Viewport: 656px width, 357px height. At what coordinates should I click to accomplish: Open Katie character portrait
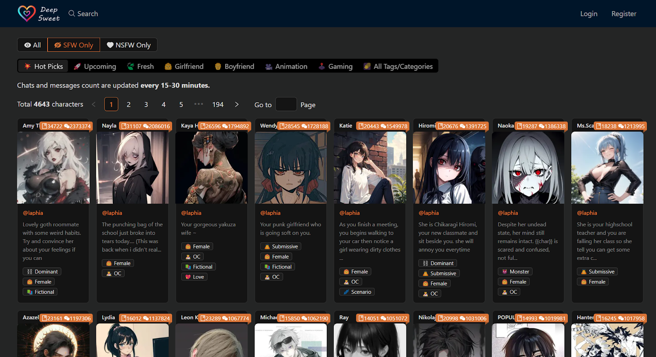pyautogui.click(x=370, y=167)
